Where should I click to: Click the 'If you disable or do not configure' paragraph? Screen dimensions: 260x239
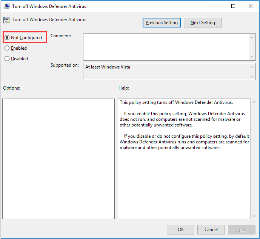(x=185, y=142)
